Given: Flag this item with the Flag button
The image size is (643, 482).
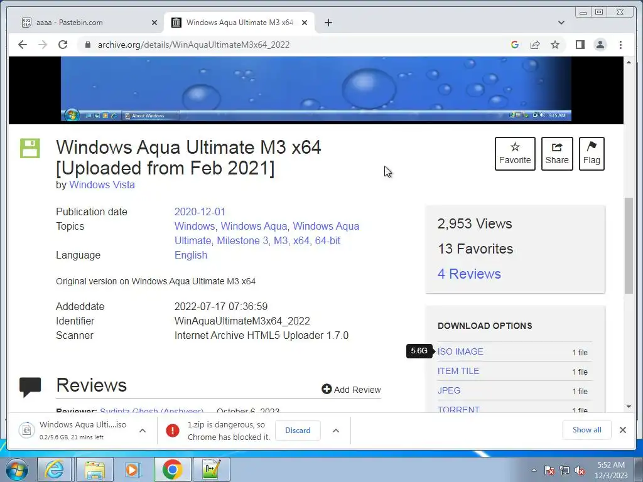Looking at the screenshot, I should click(592, 154).
